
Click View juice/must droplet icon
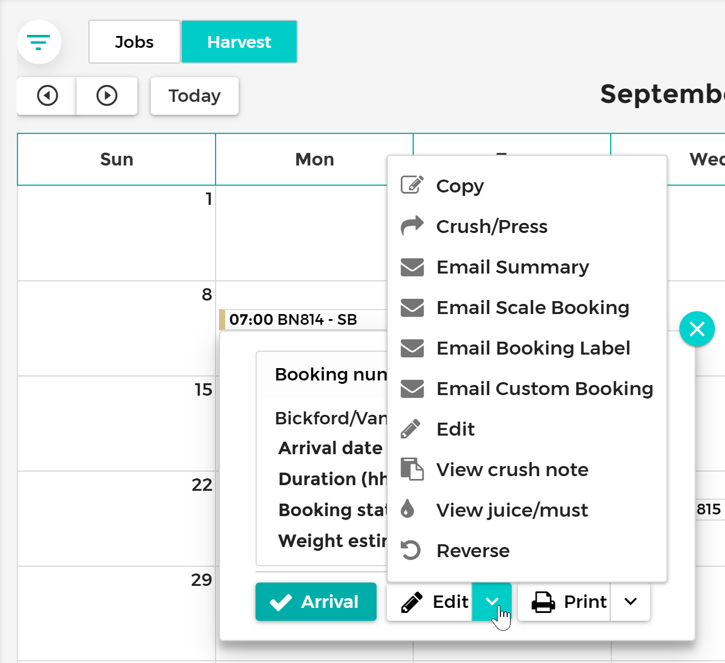click(x=408, y=509)
